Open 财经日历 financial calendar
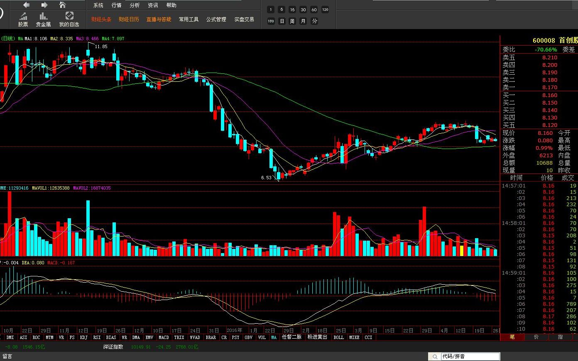 (129, 20)
